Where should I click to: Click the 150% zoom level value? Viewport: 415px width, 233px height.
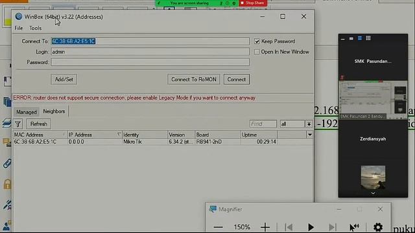(x=242, y=227)
